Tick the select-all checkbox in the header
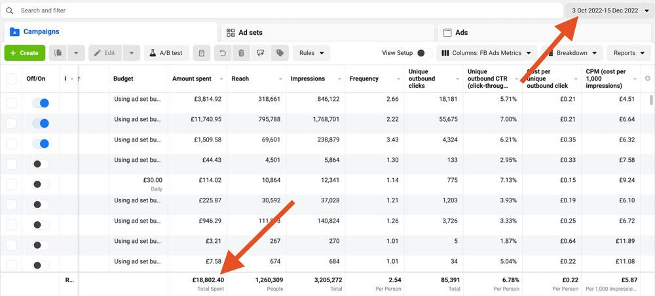 pos(11,79)
